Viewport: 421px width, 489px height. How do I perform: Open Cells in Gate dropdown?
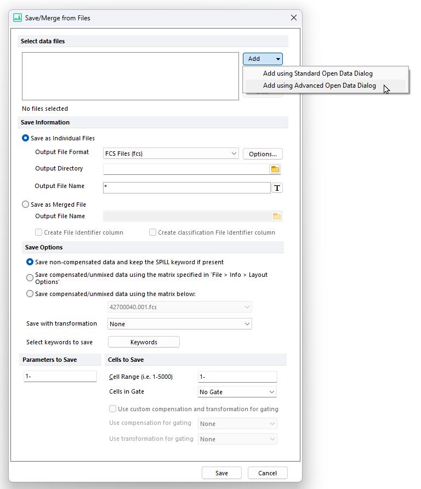pyautogui.click(x=237, y=392)
